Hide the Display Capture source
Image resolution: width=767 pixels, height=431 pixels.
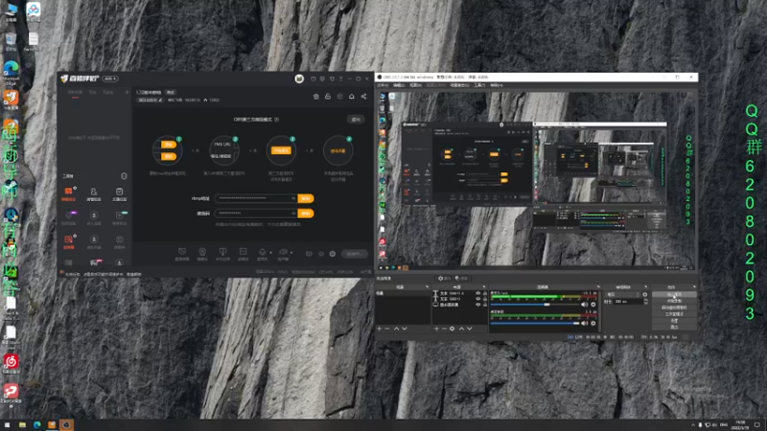(x=477, y=305)
